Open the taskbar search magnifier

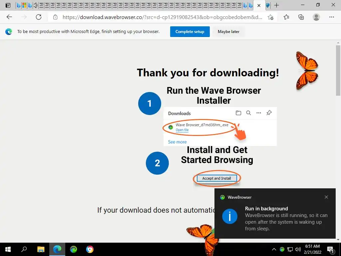24,249
